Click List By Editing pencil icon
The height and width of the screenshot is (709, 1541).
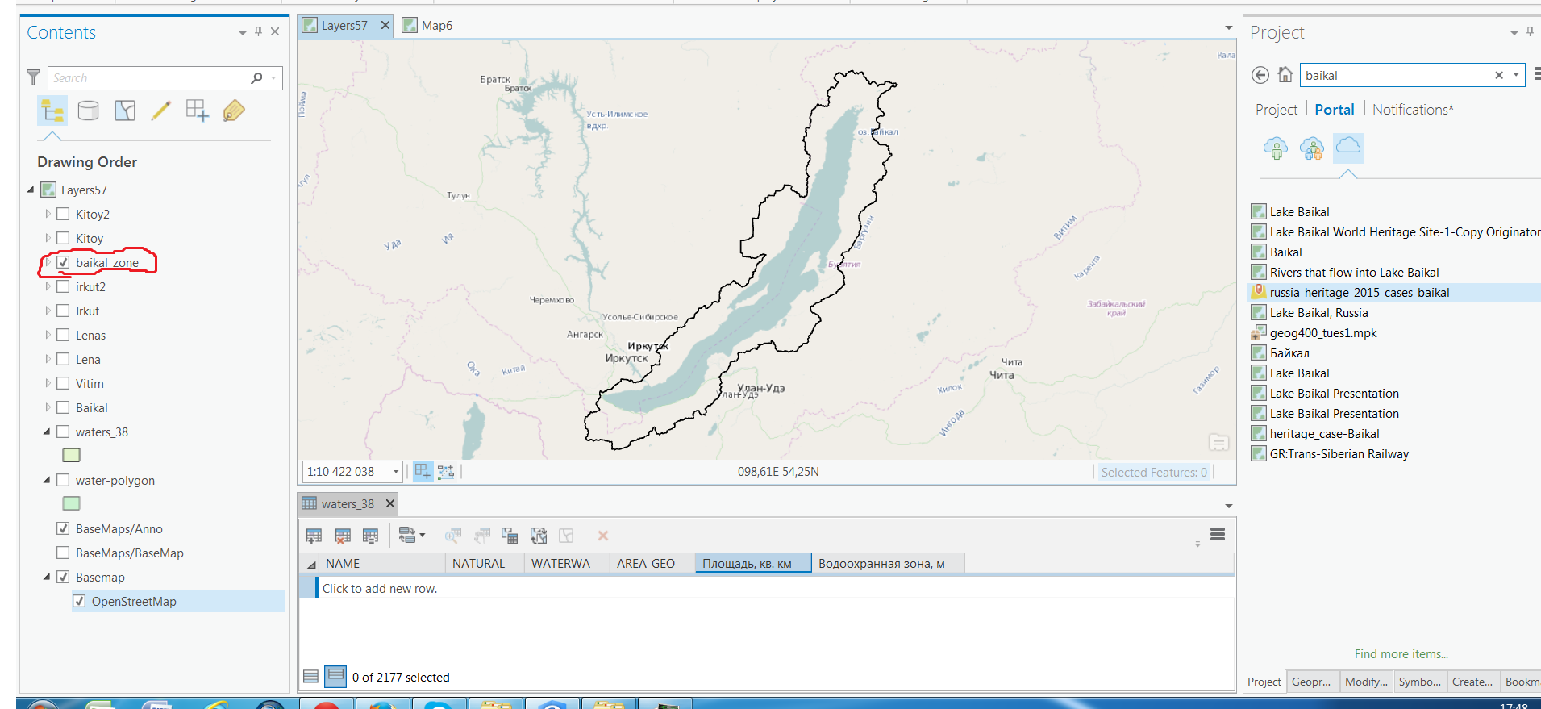tap(160, 111)
